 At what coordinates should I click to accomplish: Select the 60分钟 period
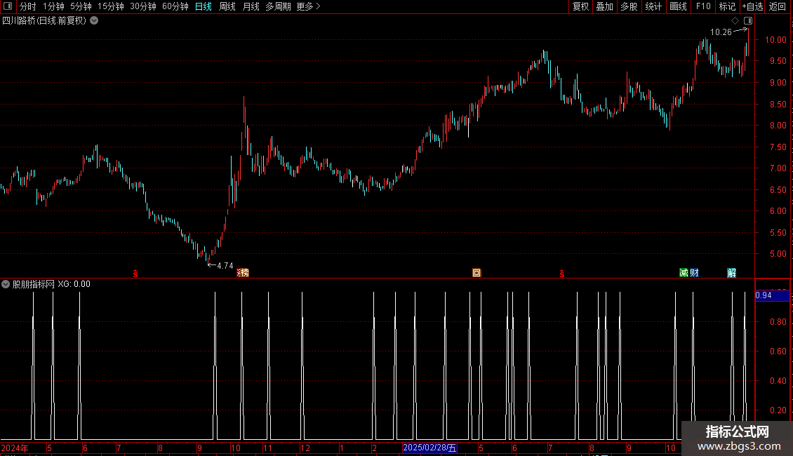[x=175, y=6]
